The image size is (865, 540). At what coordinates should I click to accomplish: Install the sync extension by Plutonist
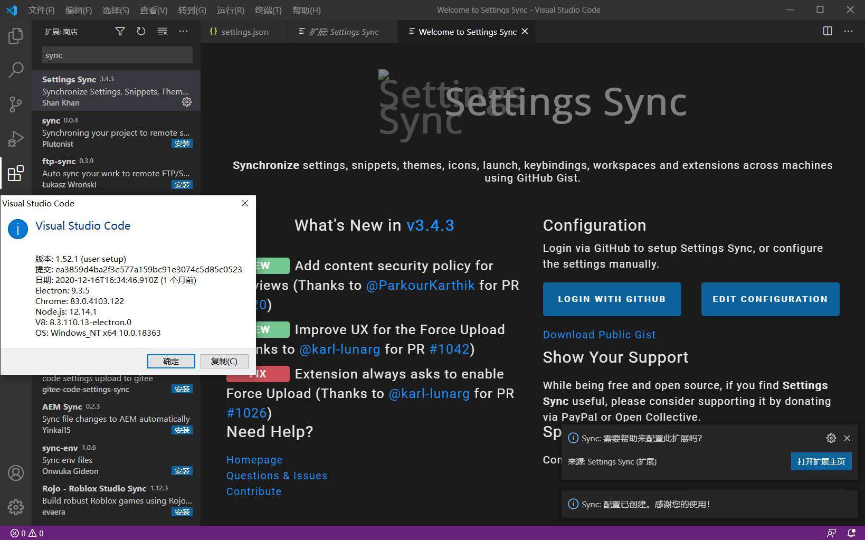tap(182, 144)
